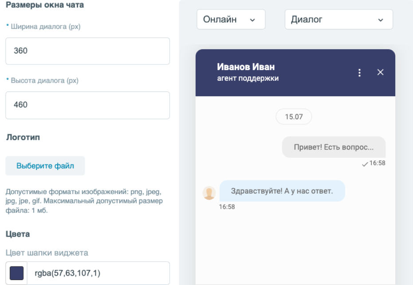
Task: Click the Размеры окна чата heading
Action: pos(45,5)
